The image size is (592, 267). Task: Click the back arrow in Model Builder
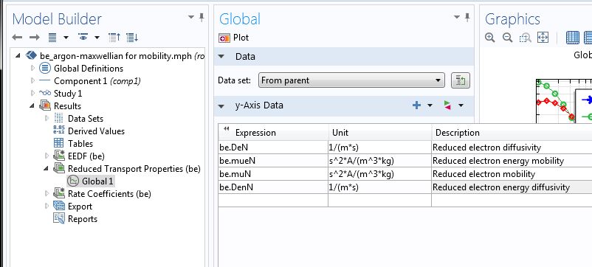[17, 38]
